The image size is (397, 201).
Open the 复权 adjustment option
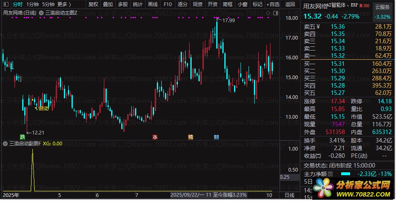(93, 4)
